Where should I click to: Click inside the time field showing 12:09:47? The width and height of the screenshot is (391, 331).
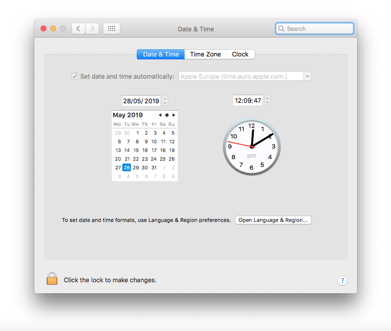[x=249, y=100]
